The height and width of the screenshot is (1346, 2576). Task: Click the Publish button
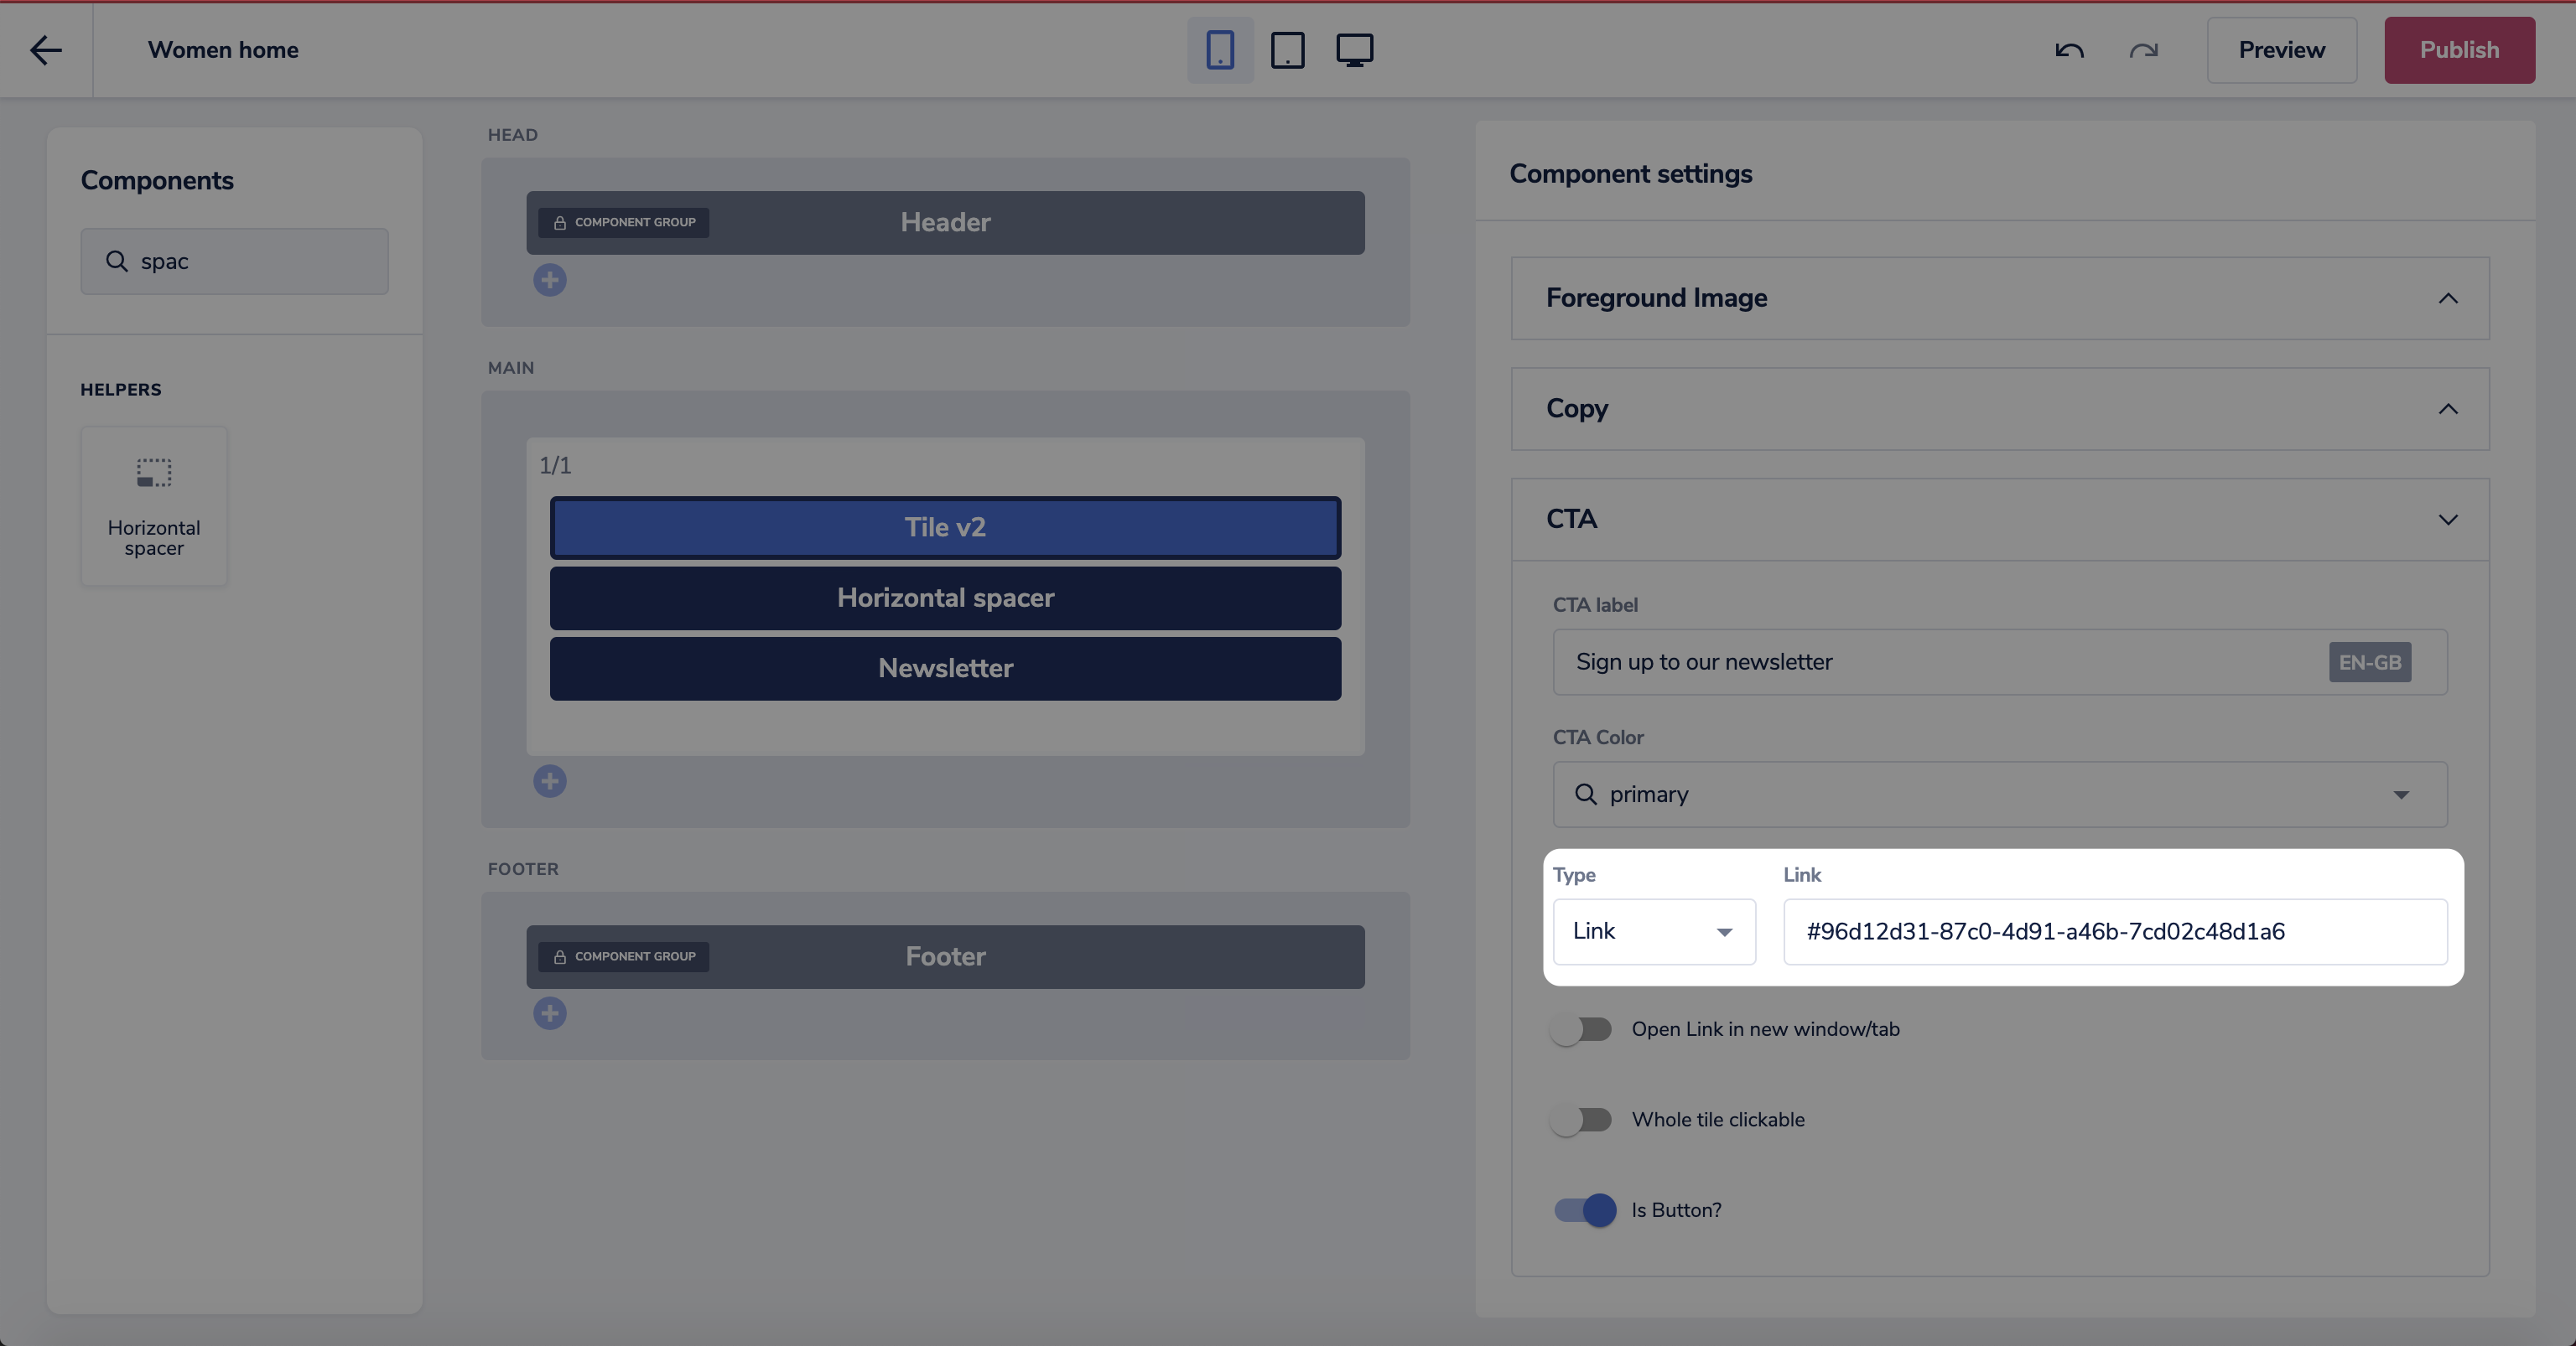(2458, 50)
